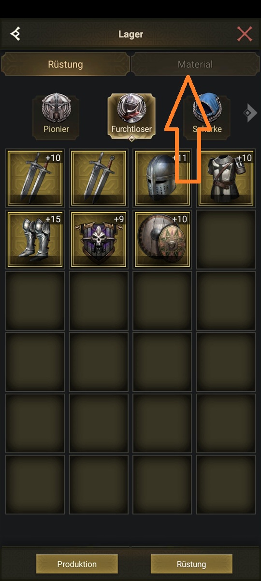Select the +10 round wooden shield
Viewport: 261px width, 581px height.
click(162, 239)
